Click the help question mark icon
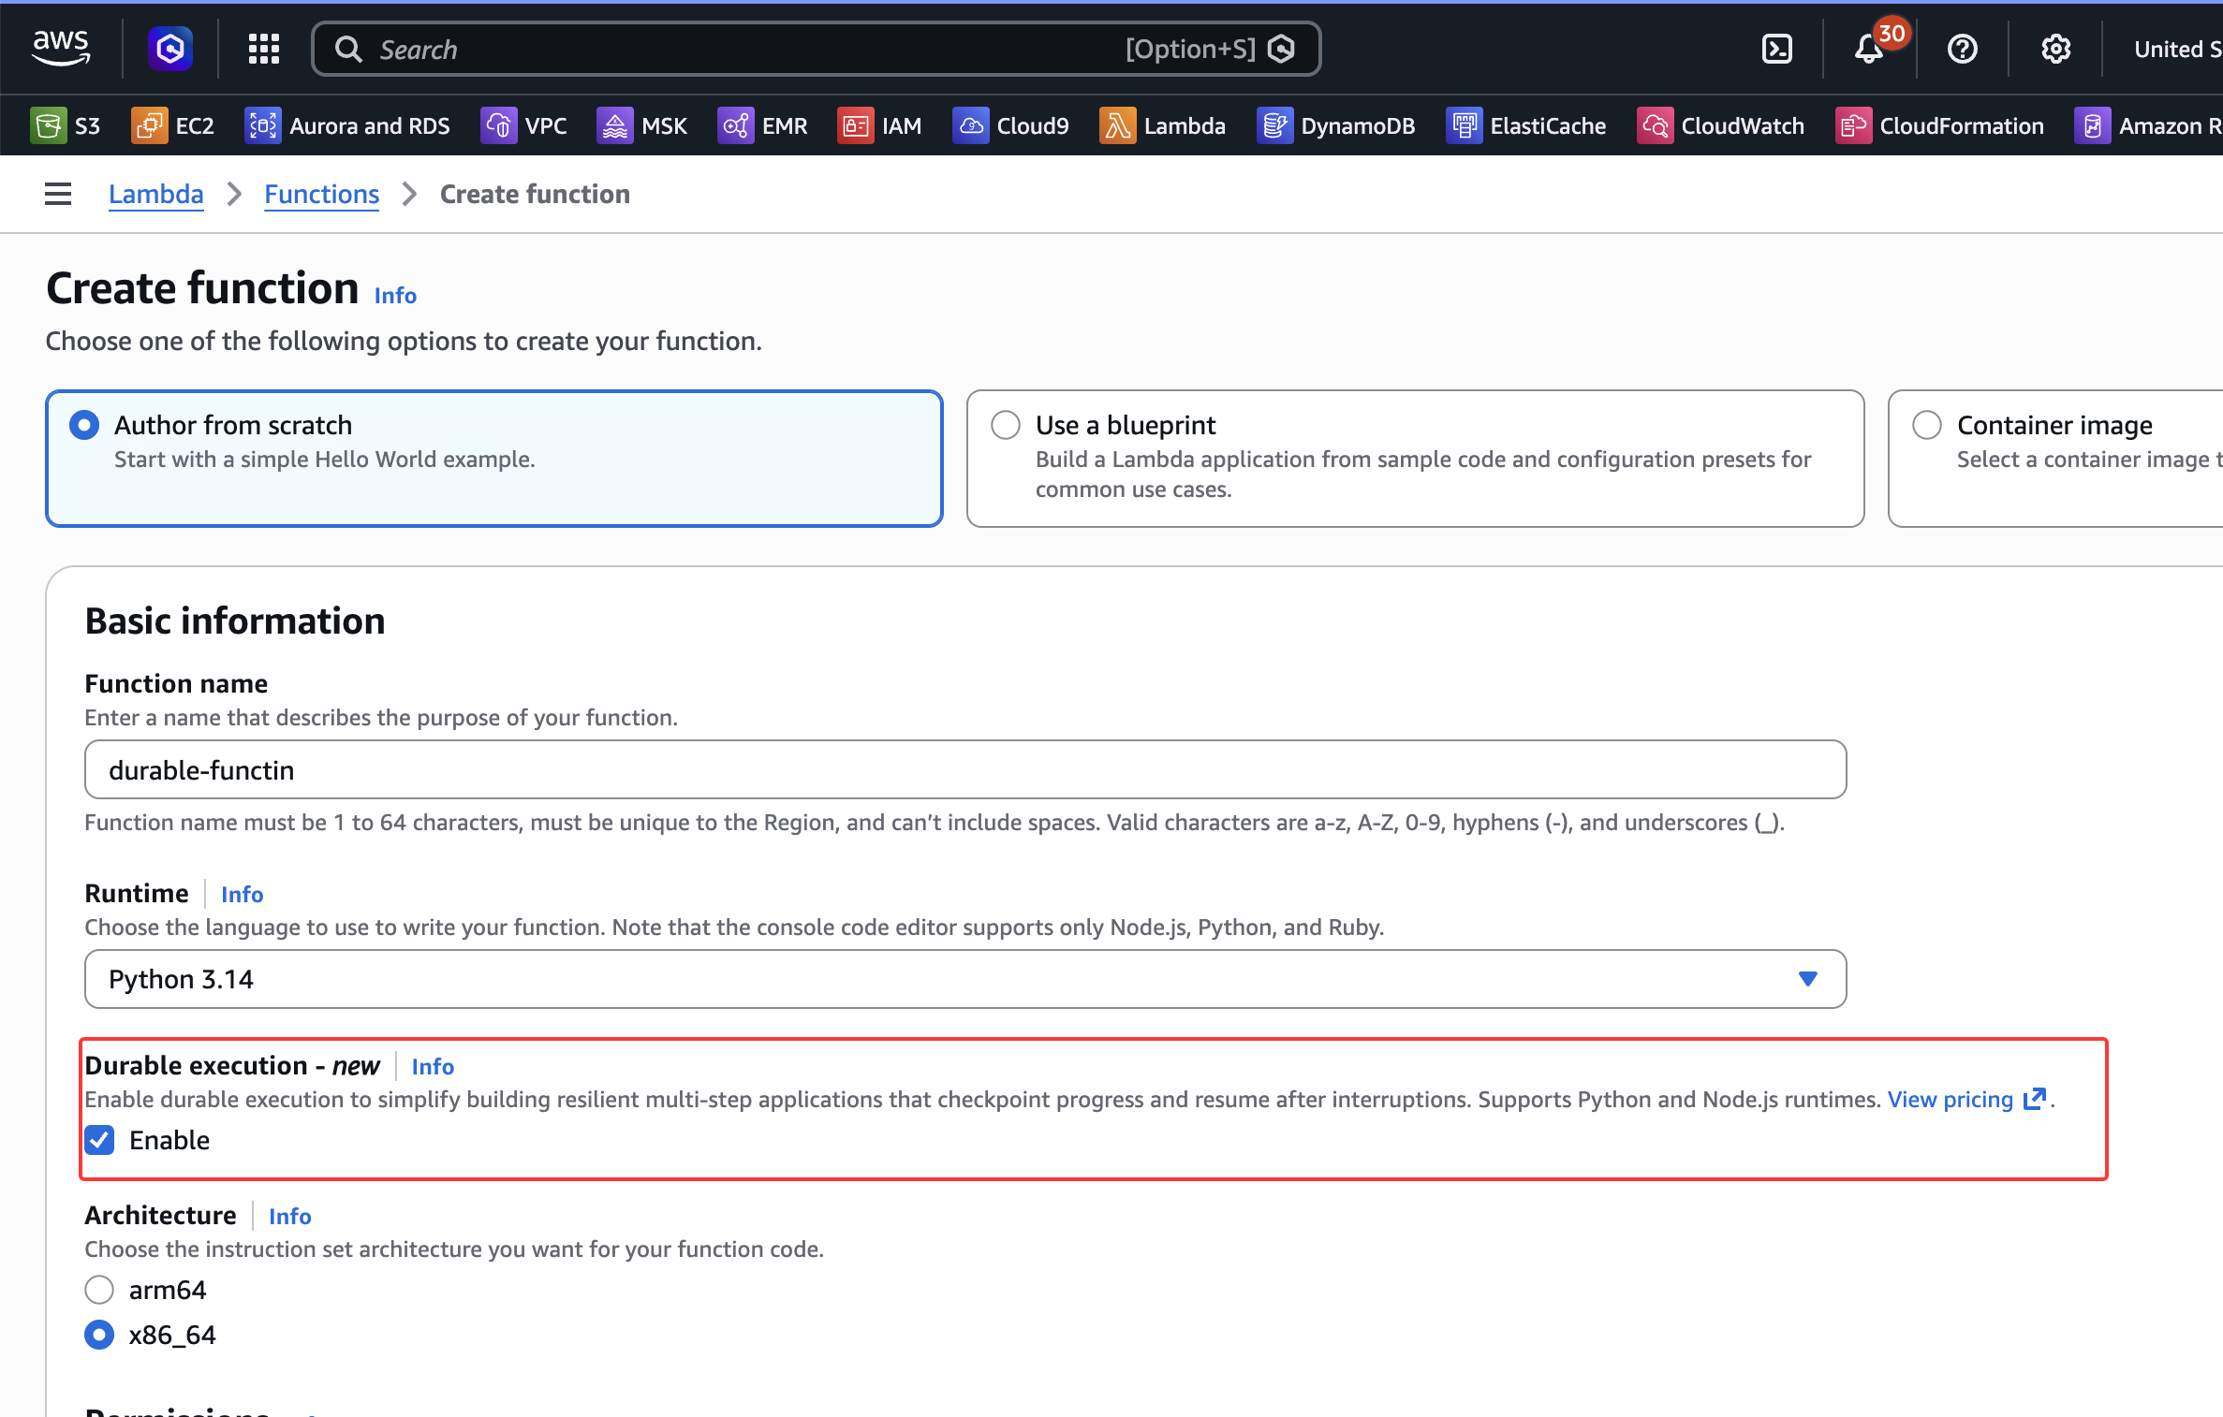2223x1417 pixels. pos(1962,49)
